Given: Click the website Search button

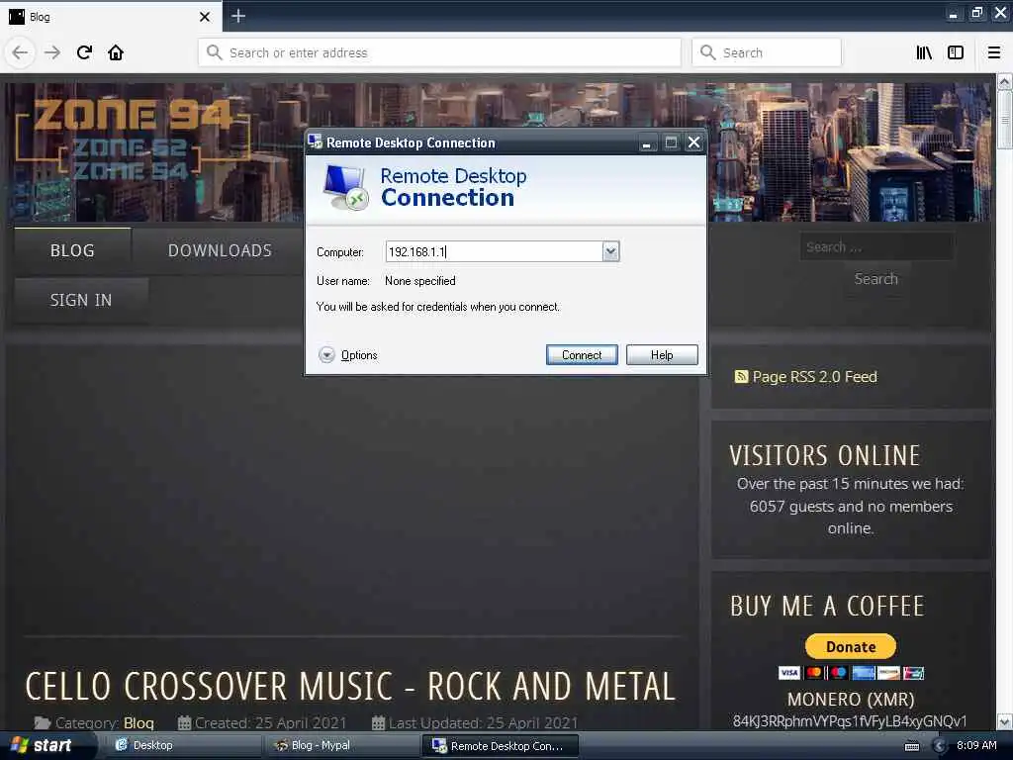Looking at the screenshot, I should [x=876, y=279].
